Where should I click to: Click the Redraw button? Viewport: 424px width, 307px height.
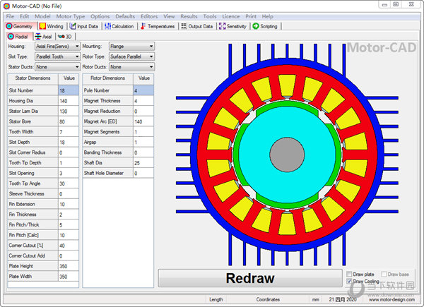(x=249, y=277)
